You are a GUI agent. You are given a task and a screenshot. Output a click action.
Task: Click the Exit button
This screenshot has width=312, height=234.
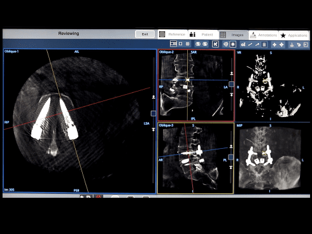pos(145,34)
